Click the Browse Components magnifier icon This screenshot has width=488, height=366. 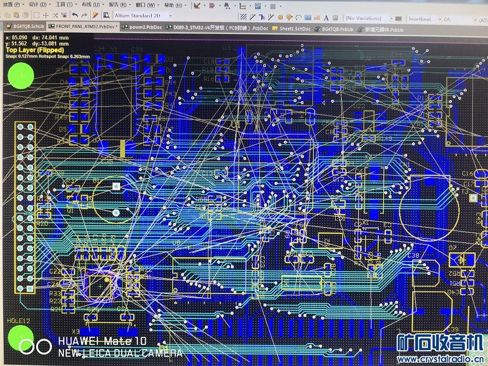pos(106,15)
